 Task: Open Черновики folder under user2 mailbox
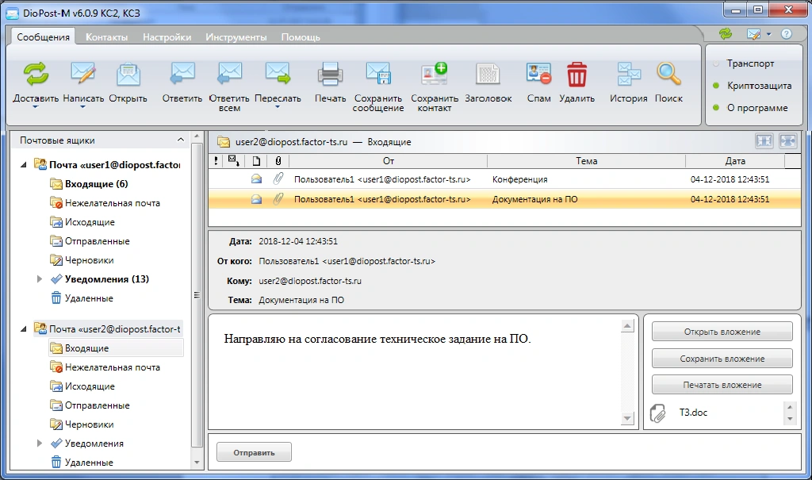[89, 424]
